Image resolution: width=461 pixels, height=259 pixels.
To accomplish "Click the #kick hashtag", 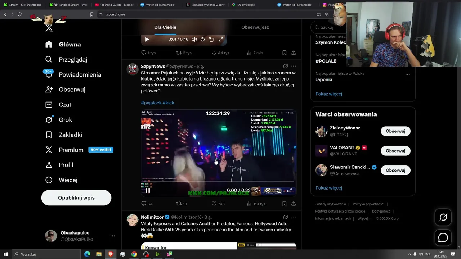I will coord(168,103).
